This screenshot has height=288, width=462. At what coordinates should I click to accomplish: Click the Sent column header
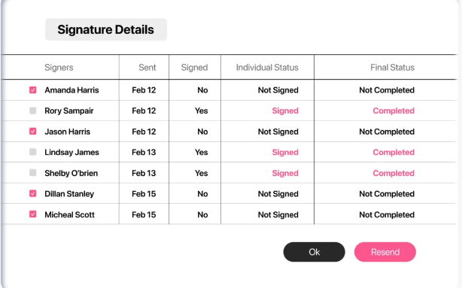tap(147, 68)
